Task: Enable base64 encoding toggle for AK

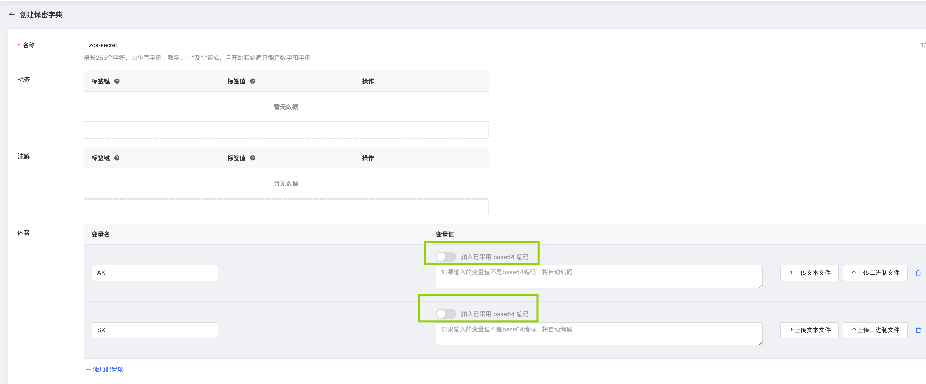Action: click(446, 257)
